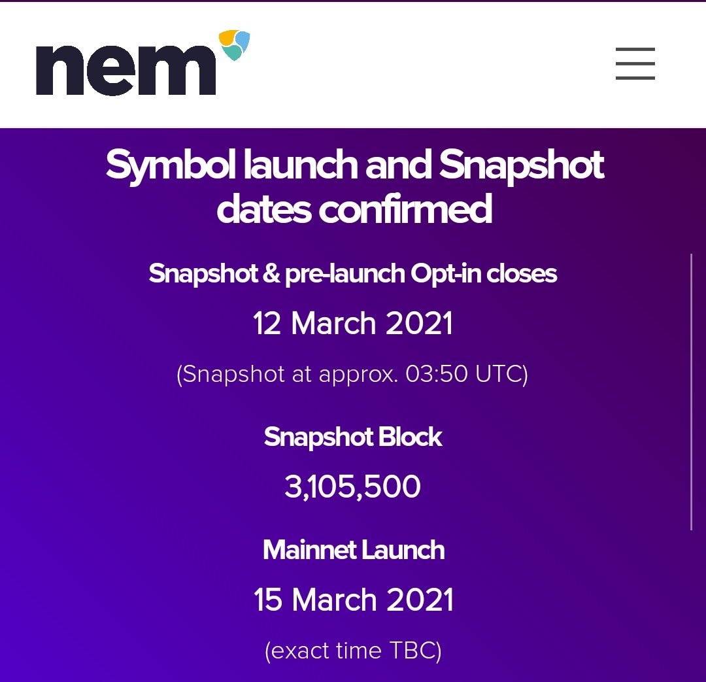Click the yellow segment of nem emblem

coord(227,37)
